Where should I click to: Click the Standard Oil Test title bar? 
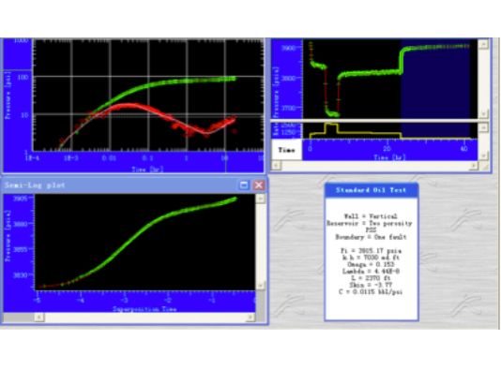tap(372, 190)
